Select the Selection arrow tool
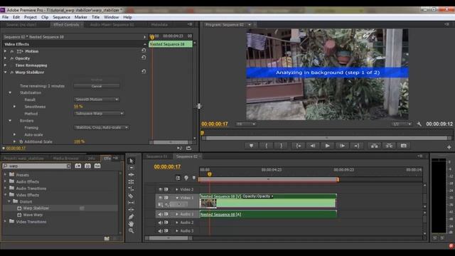Image resolution: width=455 pixels, height=256 pixels. tap(131, 161)
